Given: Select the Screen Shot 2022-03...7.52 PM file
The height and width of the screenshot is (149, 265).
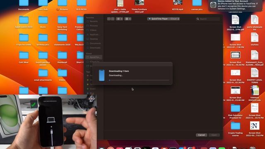Looking at the screenshot, I should pos(255,129).
